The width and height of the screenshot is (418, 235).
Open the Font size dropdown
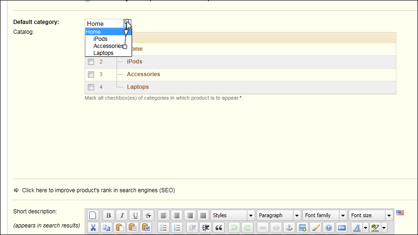click(x=371, y=215)
